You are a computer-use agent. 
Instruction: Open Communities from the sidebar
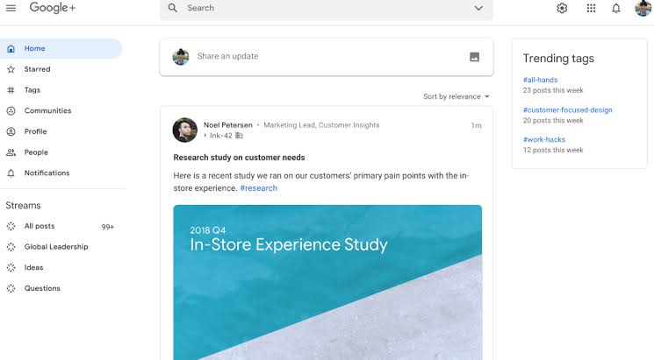point(47,111)
